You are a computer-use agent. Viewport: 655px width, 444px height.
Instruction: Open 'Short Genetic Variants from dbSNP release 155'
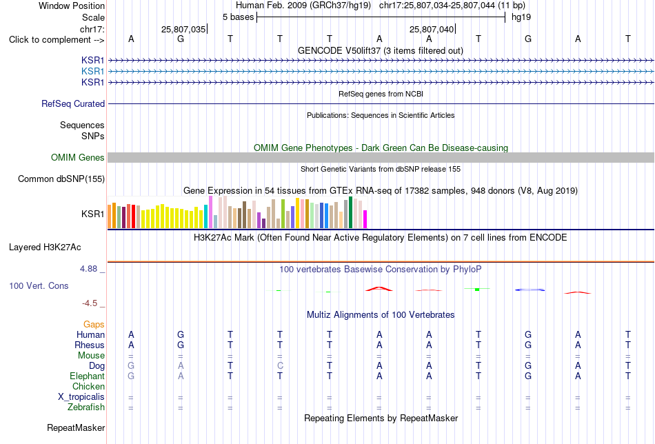[x=381, y=169]
